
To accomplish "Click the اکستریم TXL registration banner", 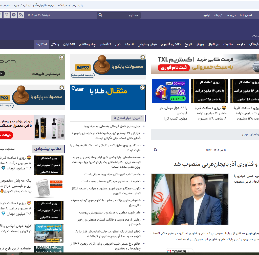I will click(x=205, y=64).
